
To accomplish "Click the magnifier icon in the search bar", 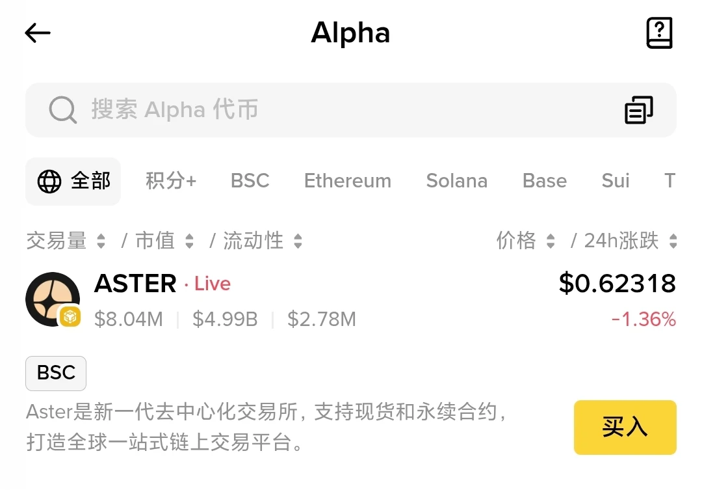I will click(x=62, y=109).
